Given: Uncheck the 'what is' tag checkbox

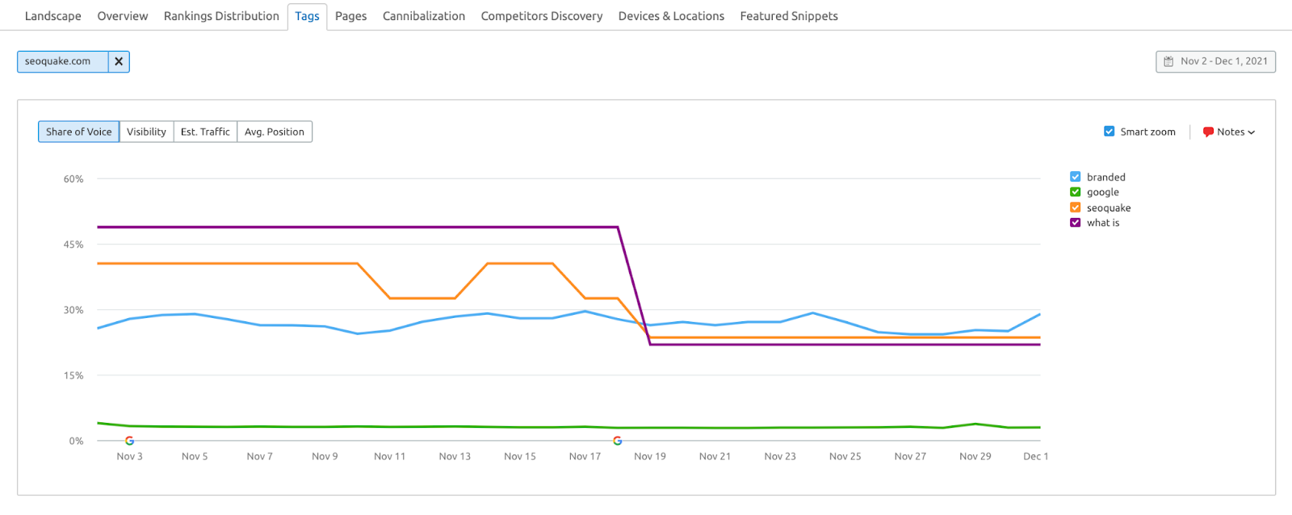Looking at the screenshot, I should [x=1076, y=223].
